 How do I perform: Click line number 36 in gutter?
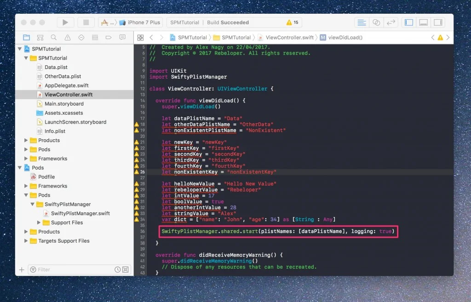pos(143,232)
